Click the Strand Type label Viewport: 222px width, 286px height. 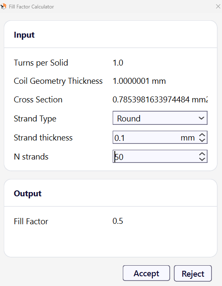[35, 119]
